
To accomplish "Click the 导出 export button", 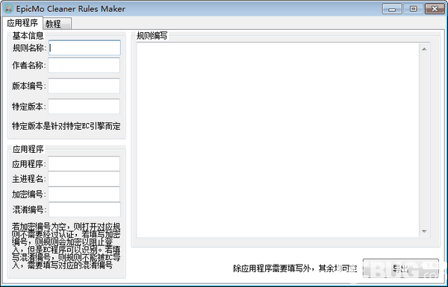I will pyautogui.click(x=400, y=268).
